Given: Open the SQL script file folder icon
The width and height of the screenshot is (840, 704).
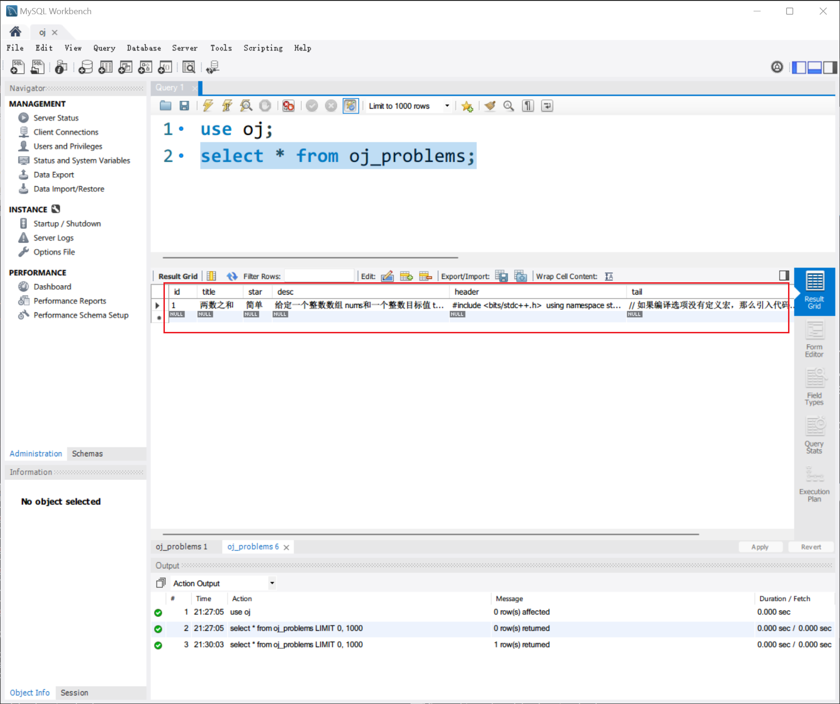Looking at the screenshot, I should click(x=165, y=106).
